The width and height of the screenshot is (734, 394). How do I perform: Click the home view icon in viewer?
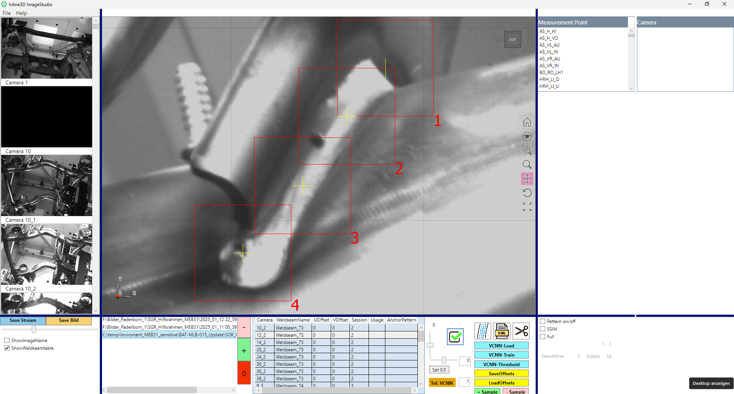pyautogui.click(x=527, y=122)
